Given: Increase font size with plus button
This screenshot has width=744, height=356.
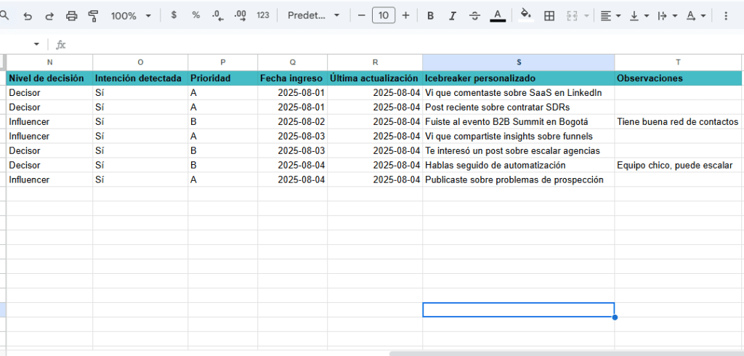Looking at the screenshot, I should point(405,16).
